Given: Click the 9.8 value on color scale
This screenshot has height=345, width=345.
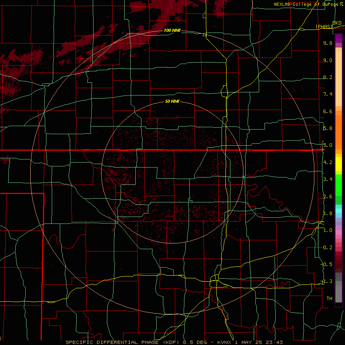Looking at the screenshot, I should coord(328,43).
